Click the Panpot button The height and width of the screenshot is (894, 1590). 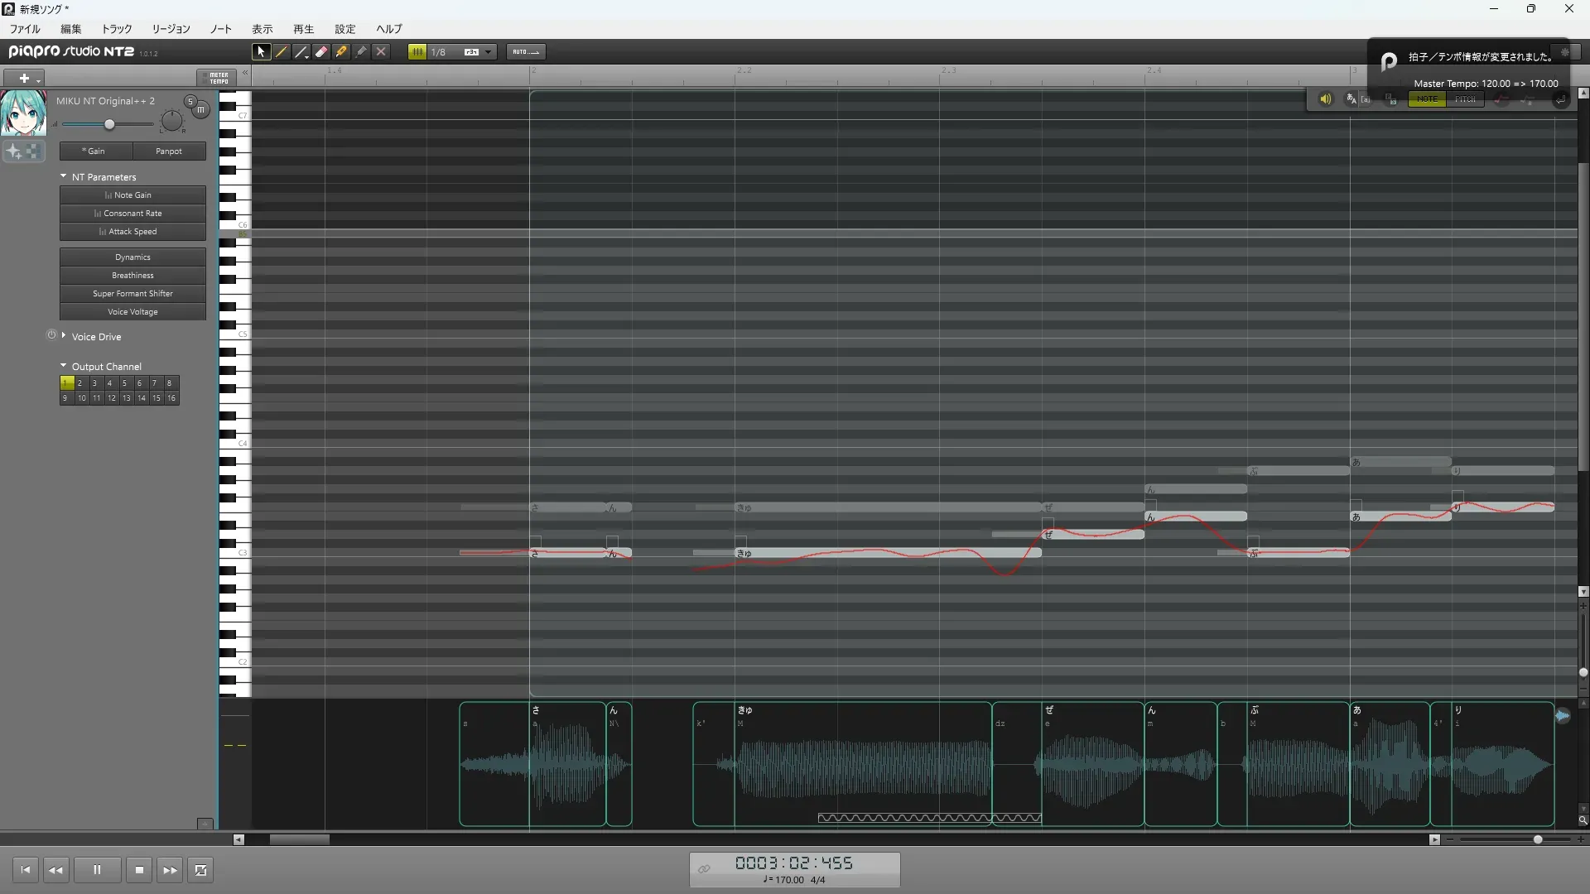pyautogui.click(x=169, y=151)
